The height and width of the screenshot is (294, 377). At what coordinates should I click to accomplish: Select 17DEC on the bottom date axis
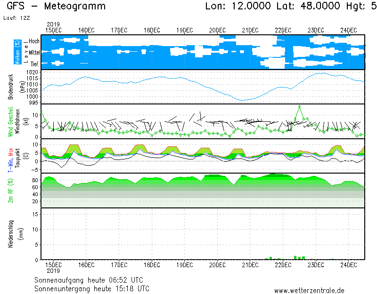tap(119, 265)
